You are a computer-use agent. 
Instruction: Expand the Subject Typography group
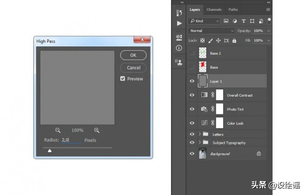click(x=200, y=143)
